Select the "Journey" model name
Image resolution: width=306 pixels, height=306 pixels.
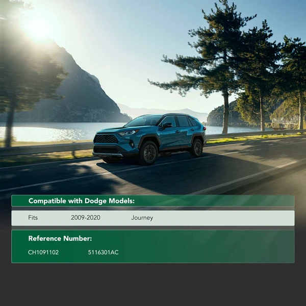click(142, 218)
